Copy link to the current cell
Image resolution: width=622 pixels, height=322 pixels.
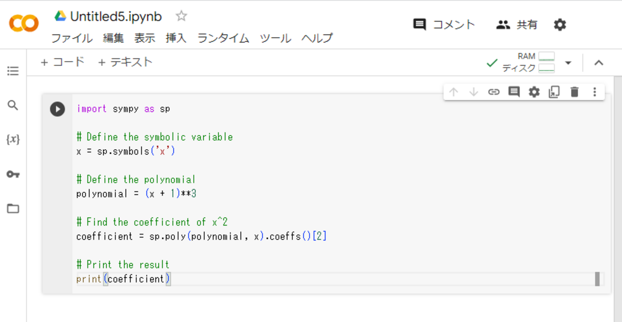click(x=493, y=91)
